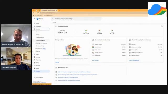Click the Home house icon in sidebar
Viewport: 168px width, 94px height.
[34, 23]
